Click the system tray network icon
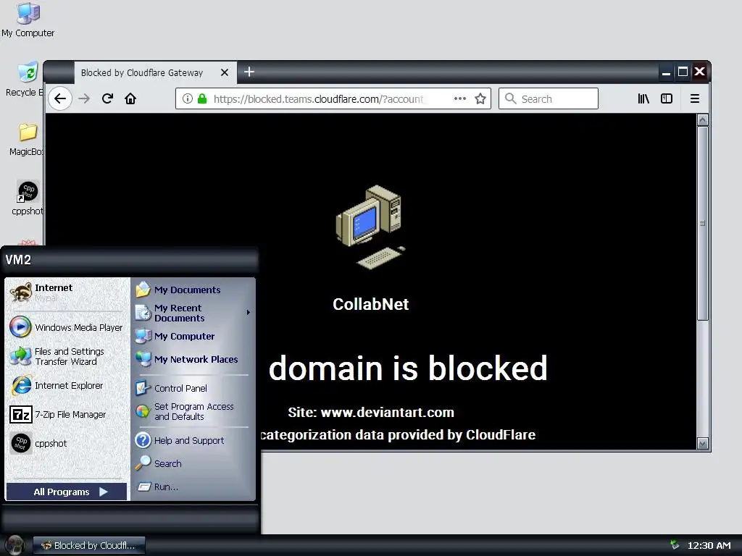742x556 pixels. pos(675,545)
